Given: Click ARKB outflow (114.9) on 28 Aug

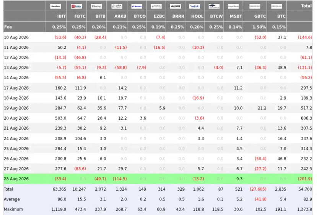Looking at the screenshot, I should tap(120, 179).
